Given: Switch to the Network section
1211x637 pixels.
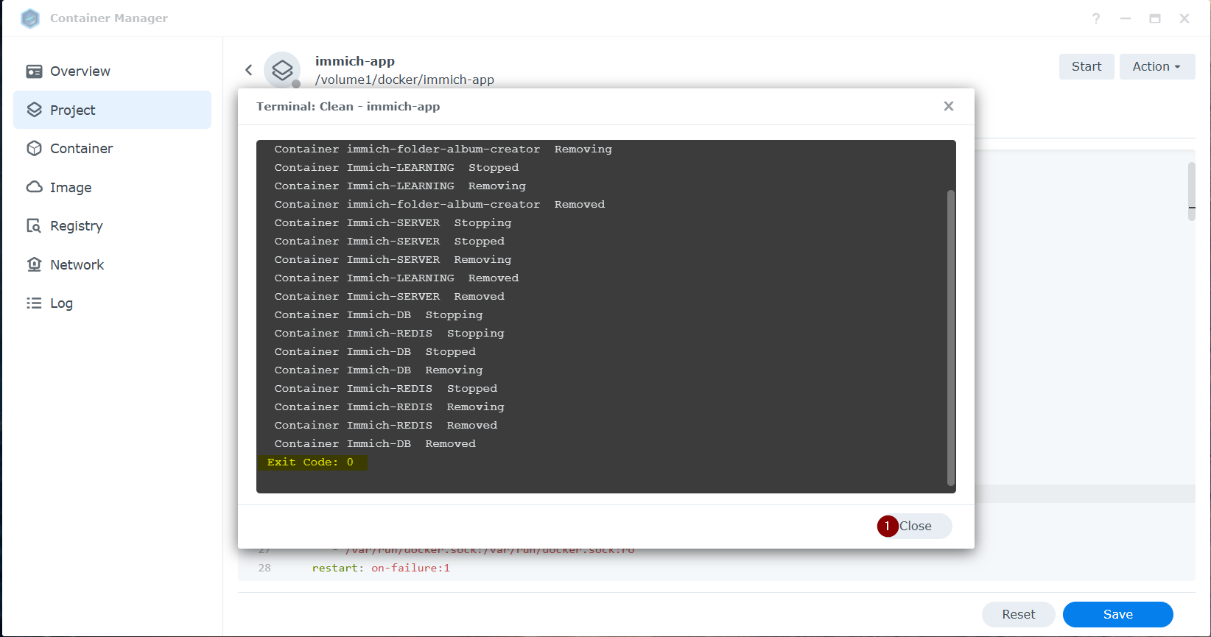Looking at the screenshot, I should click(112, 264).
